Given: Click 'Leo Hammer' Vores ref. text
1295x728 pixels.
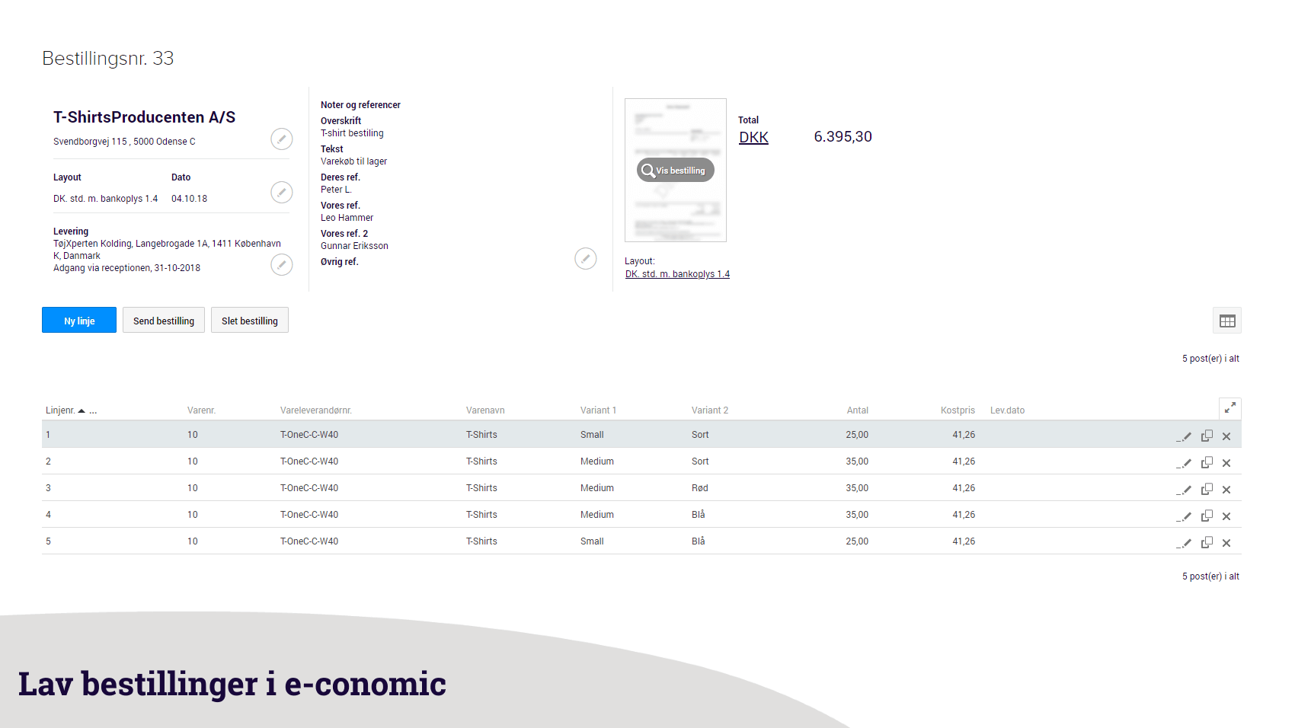Looking at the screenshot, I should pyautogui.click(x=347, y=218).
